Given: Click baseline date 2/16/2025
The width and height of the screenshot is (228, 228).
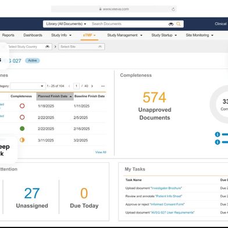Looking at the screenshot, I should point(81,129).
